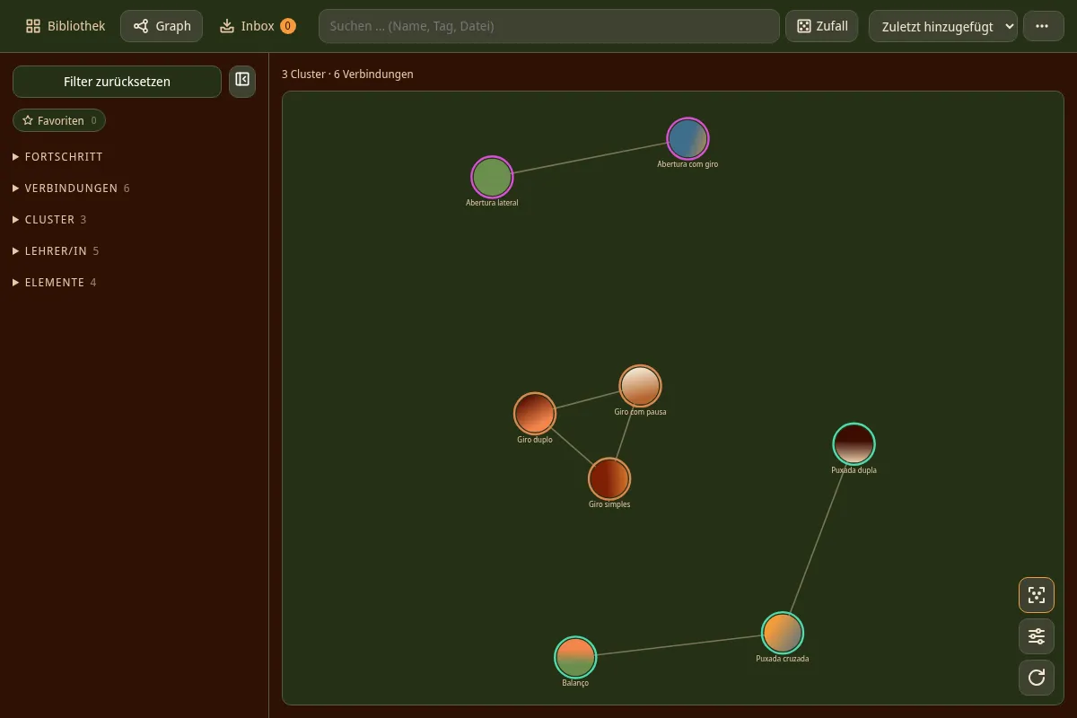Select the Giro duplo node
Image resolution: width=1077 pixels, height=718 pixels.
(x=535, y=414)
